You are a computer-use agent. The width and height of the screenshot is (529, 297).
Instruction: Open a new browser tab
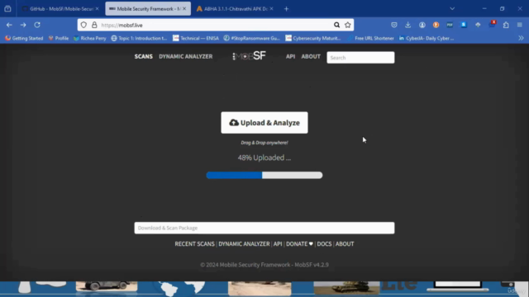pos(286,9)
